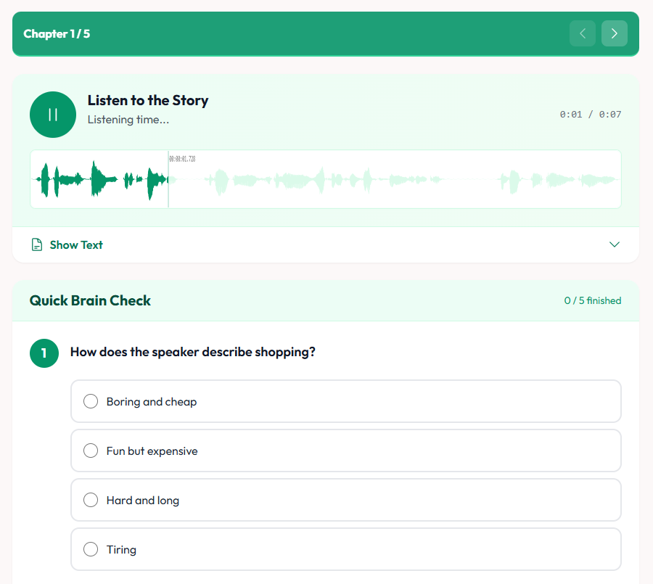653x584 pixels.
Task: Select the 'Boring and cheap' radio button
Action: (x=91, y=401)
